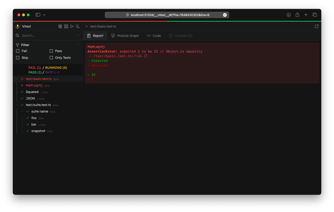This screenshot has width=334, height=212.
Task: Click the Vitest lightning logo
Action: [x=18, y=26]
